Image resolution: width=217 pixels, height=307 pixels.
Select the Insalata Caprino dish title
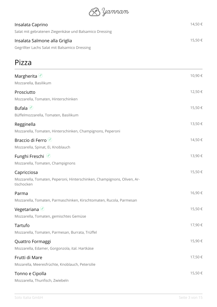click(31, 25)
